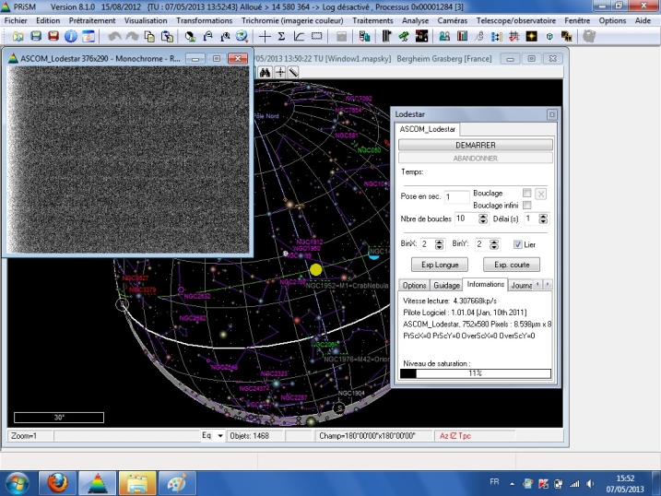This screenshot has width=661, height=496.
Task: Enable the Bouclage infini checkbox
Action: coord(526,205)
